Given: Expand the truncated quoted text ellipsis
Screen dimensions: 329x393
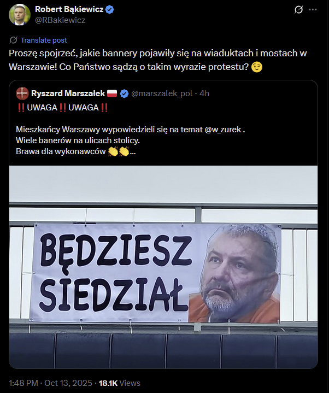Looking at the screenshot, I should 133,151.
